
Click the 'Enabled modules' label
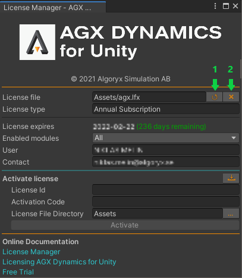point(30,138)
